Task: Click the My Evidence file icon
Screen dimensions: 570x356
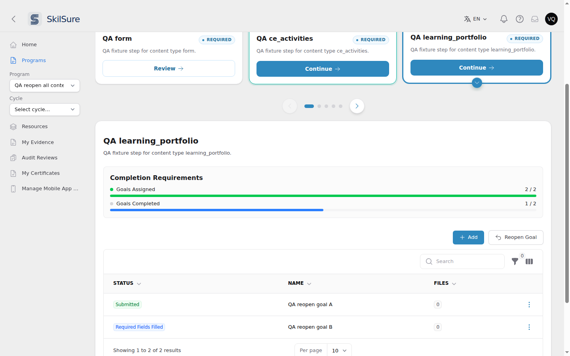Action: 13,142
